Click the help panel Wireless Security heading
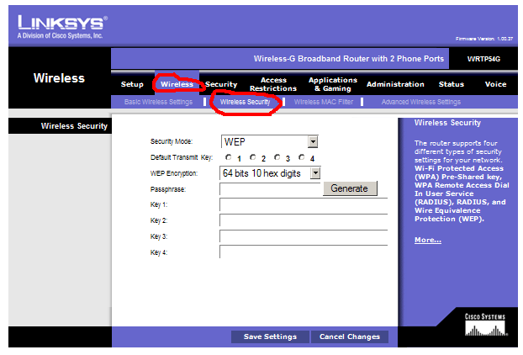This screenshot has width=523, height=355. coord(447,123)
